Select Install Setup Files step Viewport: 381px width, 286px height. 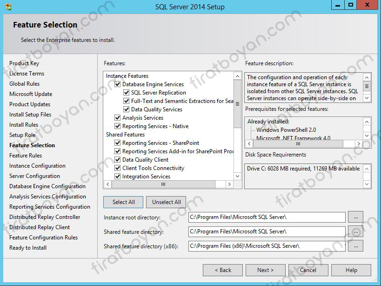[x=30, y=114]
